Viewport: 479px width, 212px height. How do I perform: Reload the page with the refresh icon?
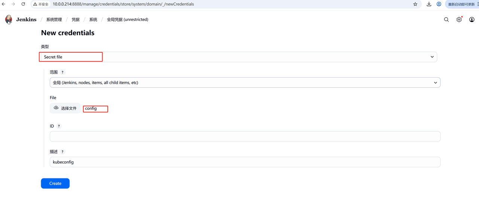click(x=23, y=4)
